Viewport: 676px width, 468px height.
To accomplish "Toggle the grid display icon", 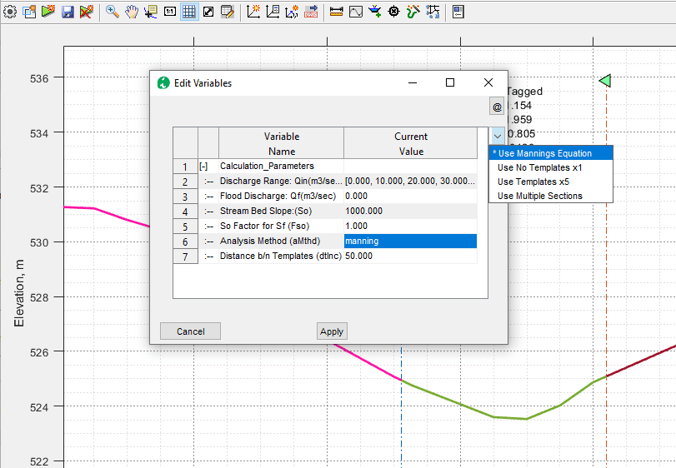I will tap(189, 12).
